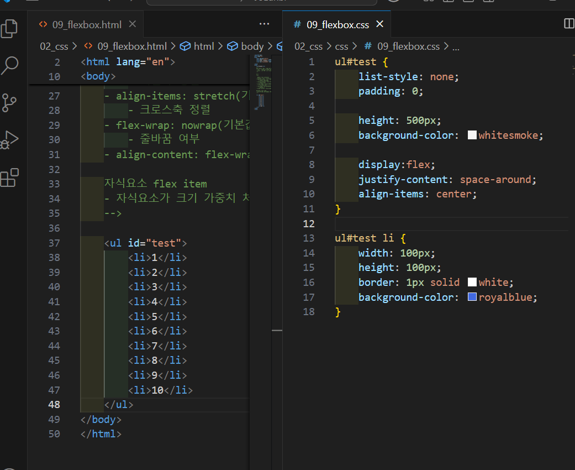
Task: Click the closing '</ul>' tag
Action: pyautogui.click(x=119, y=405)
